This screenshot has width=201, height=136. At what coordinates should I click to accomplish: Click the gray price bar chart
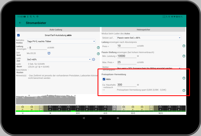click(x=45, y=100)
